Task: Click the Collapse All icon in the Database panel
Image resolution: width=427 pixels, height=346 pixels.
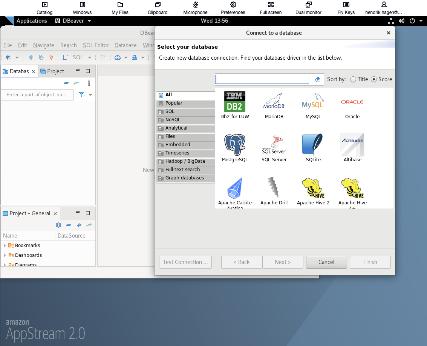Action: [x=66, y=83]
